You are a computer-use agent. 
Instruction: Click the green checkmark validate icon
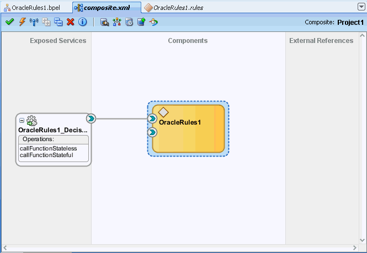(9, 22)
